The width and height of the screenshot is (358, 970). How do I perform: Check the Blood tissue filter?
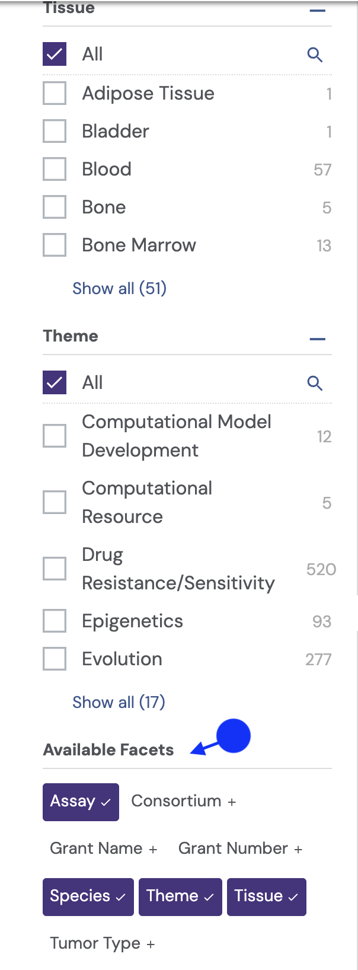tap(54, 169)
